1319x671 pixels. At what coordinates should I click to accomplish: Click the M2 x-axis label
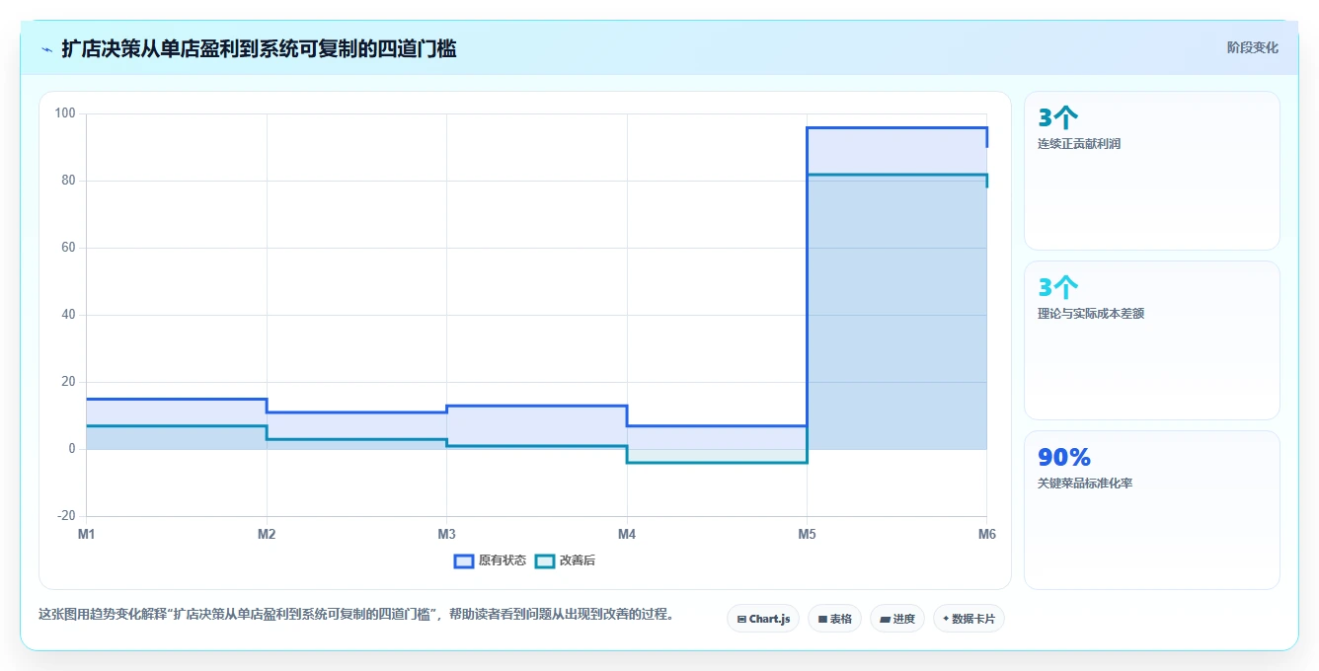(x=267, y=534)
